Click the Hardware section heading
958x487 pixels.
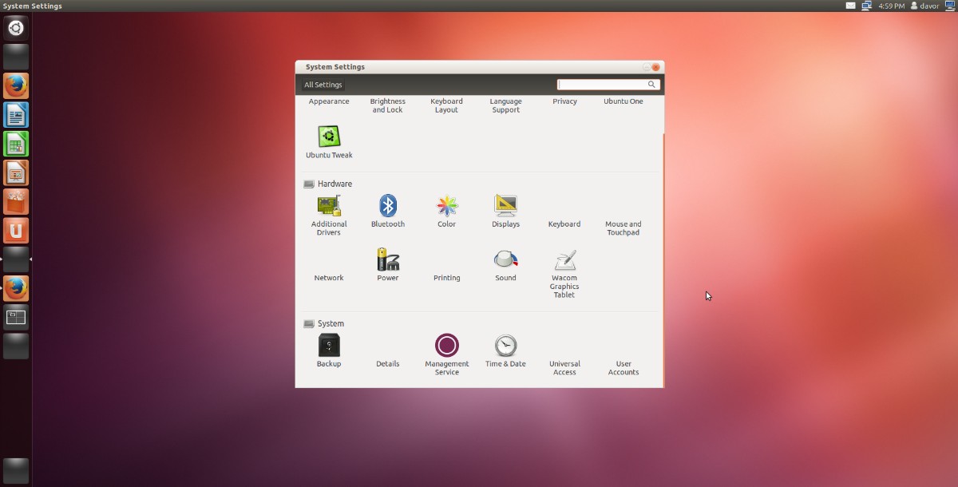click(x=335, y=184)
